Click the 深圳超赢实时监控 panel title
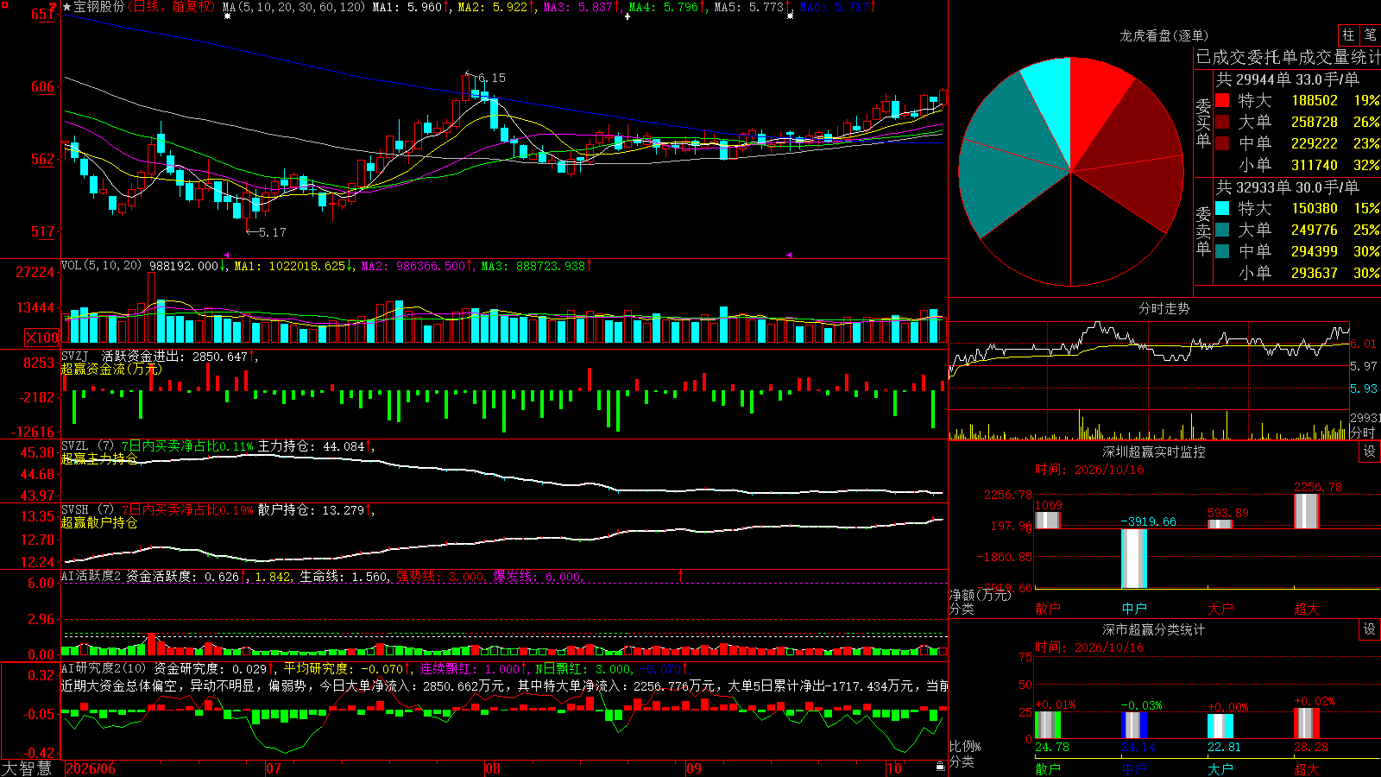 [x=1154, y=452]
